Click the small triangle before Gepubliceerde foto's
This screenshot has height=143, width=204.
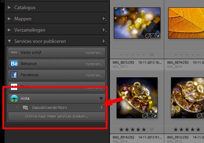point(18,108)
